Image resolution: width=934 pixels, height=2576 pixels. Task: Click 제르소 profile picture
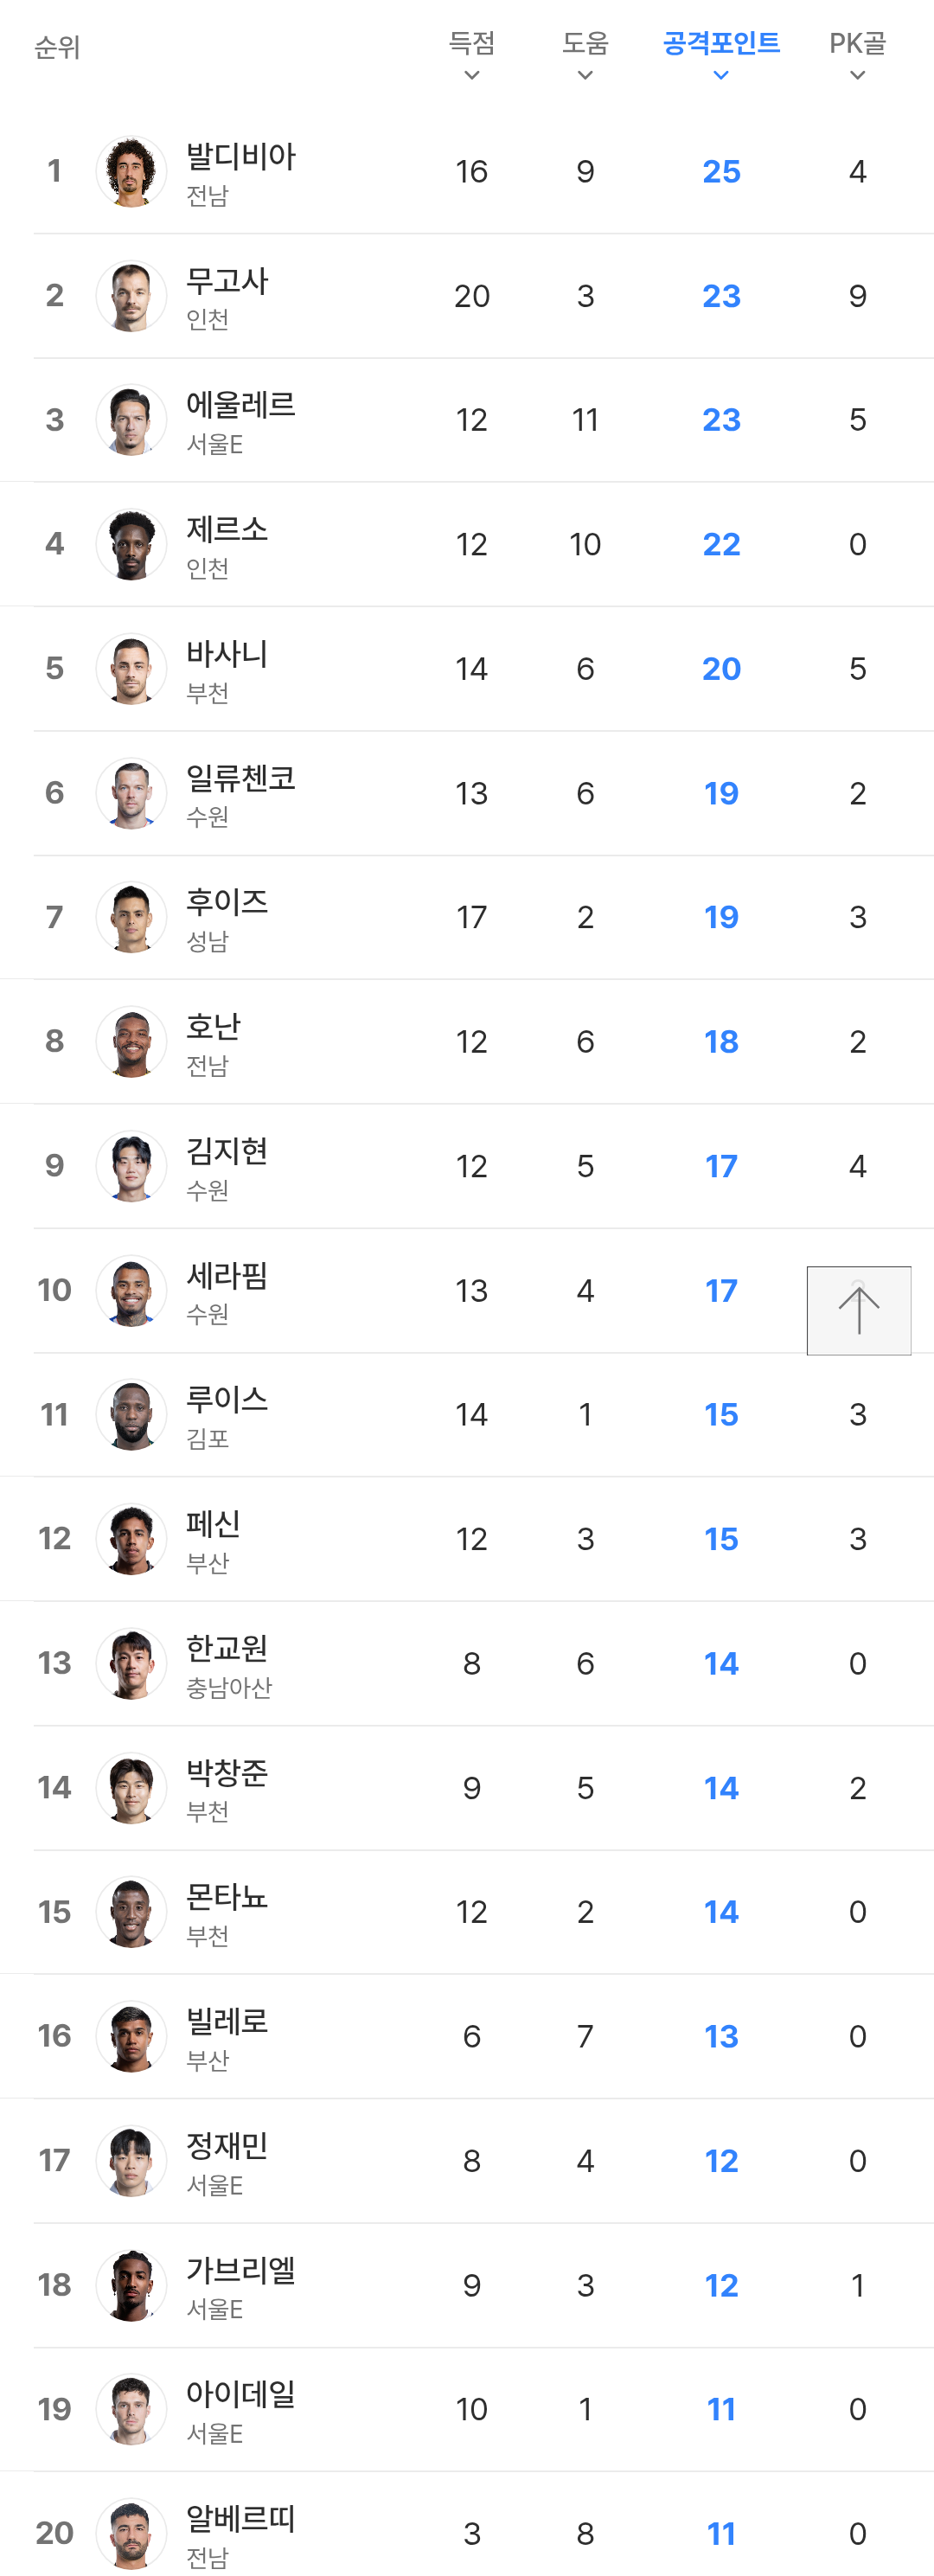[x=131, y=544]
